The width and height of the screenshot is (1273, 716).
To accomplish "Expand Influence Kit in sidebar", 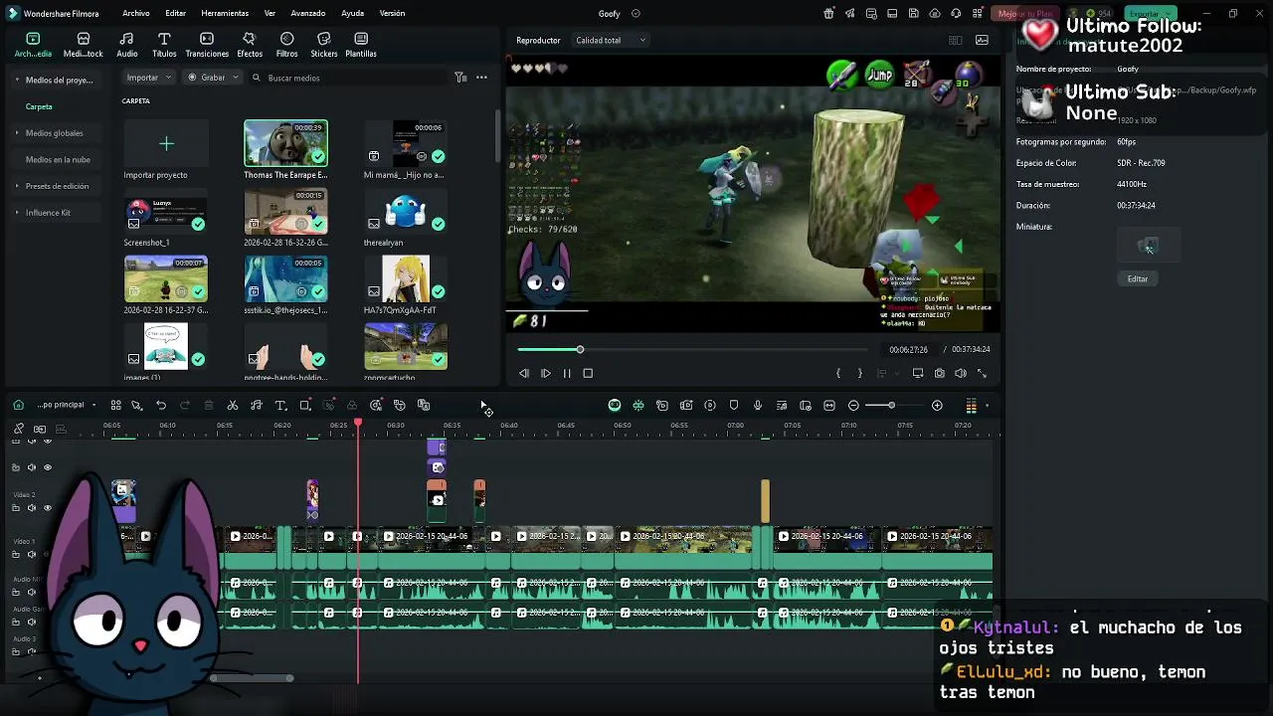I will (x=17, y=213).
